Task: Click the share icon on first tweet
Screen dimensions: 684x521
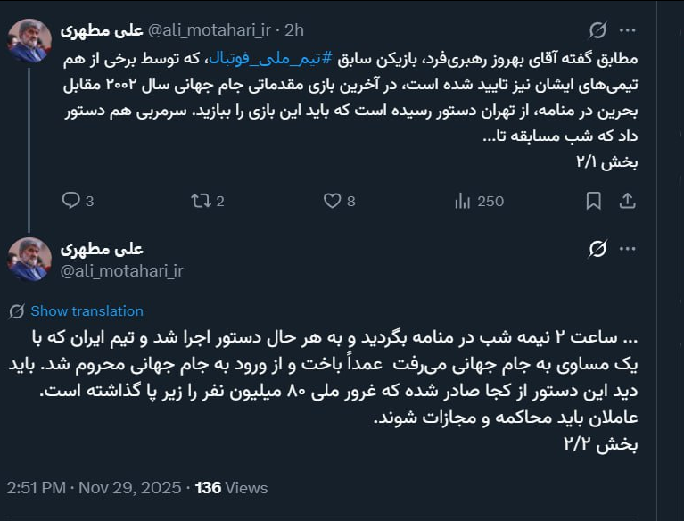Action: [627, 202]
